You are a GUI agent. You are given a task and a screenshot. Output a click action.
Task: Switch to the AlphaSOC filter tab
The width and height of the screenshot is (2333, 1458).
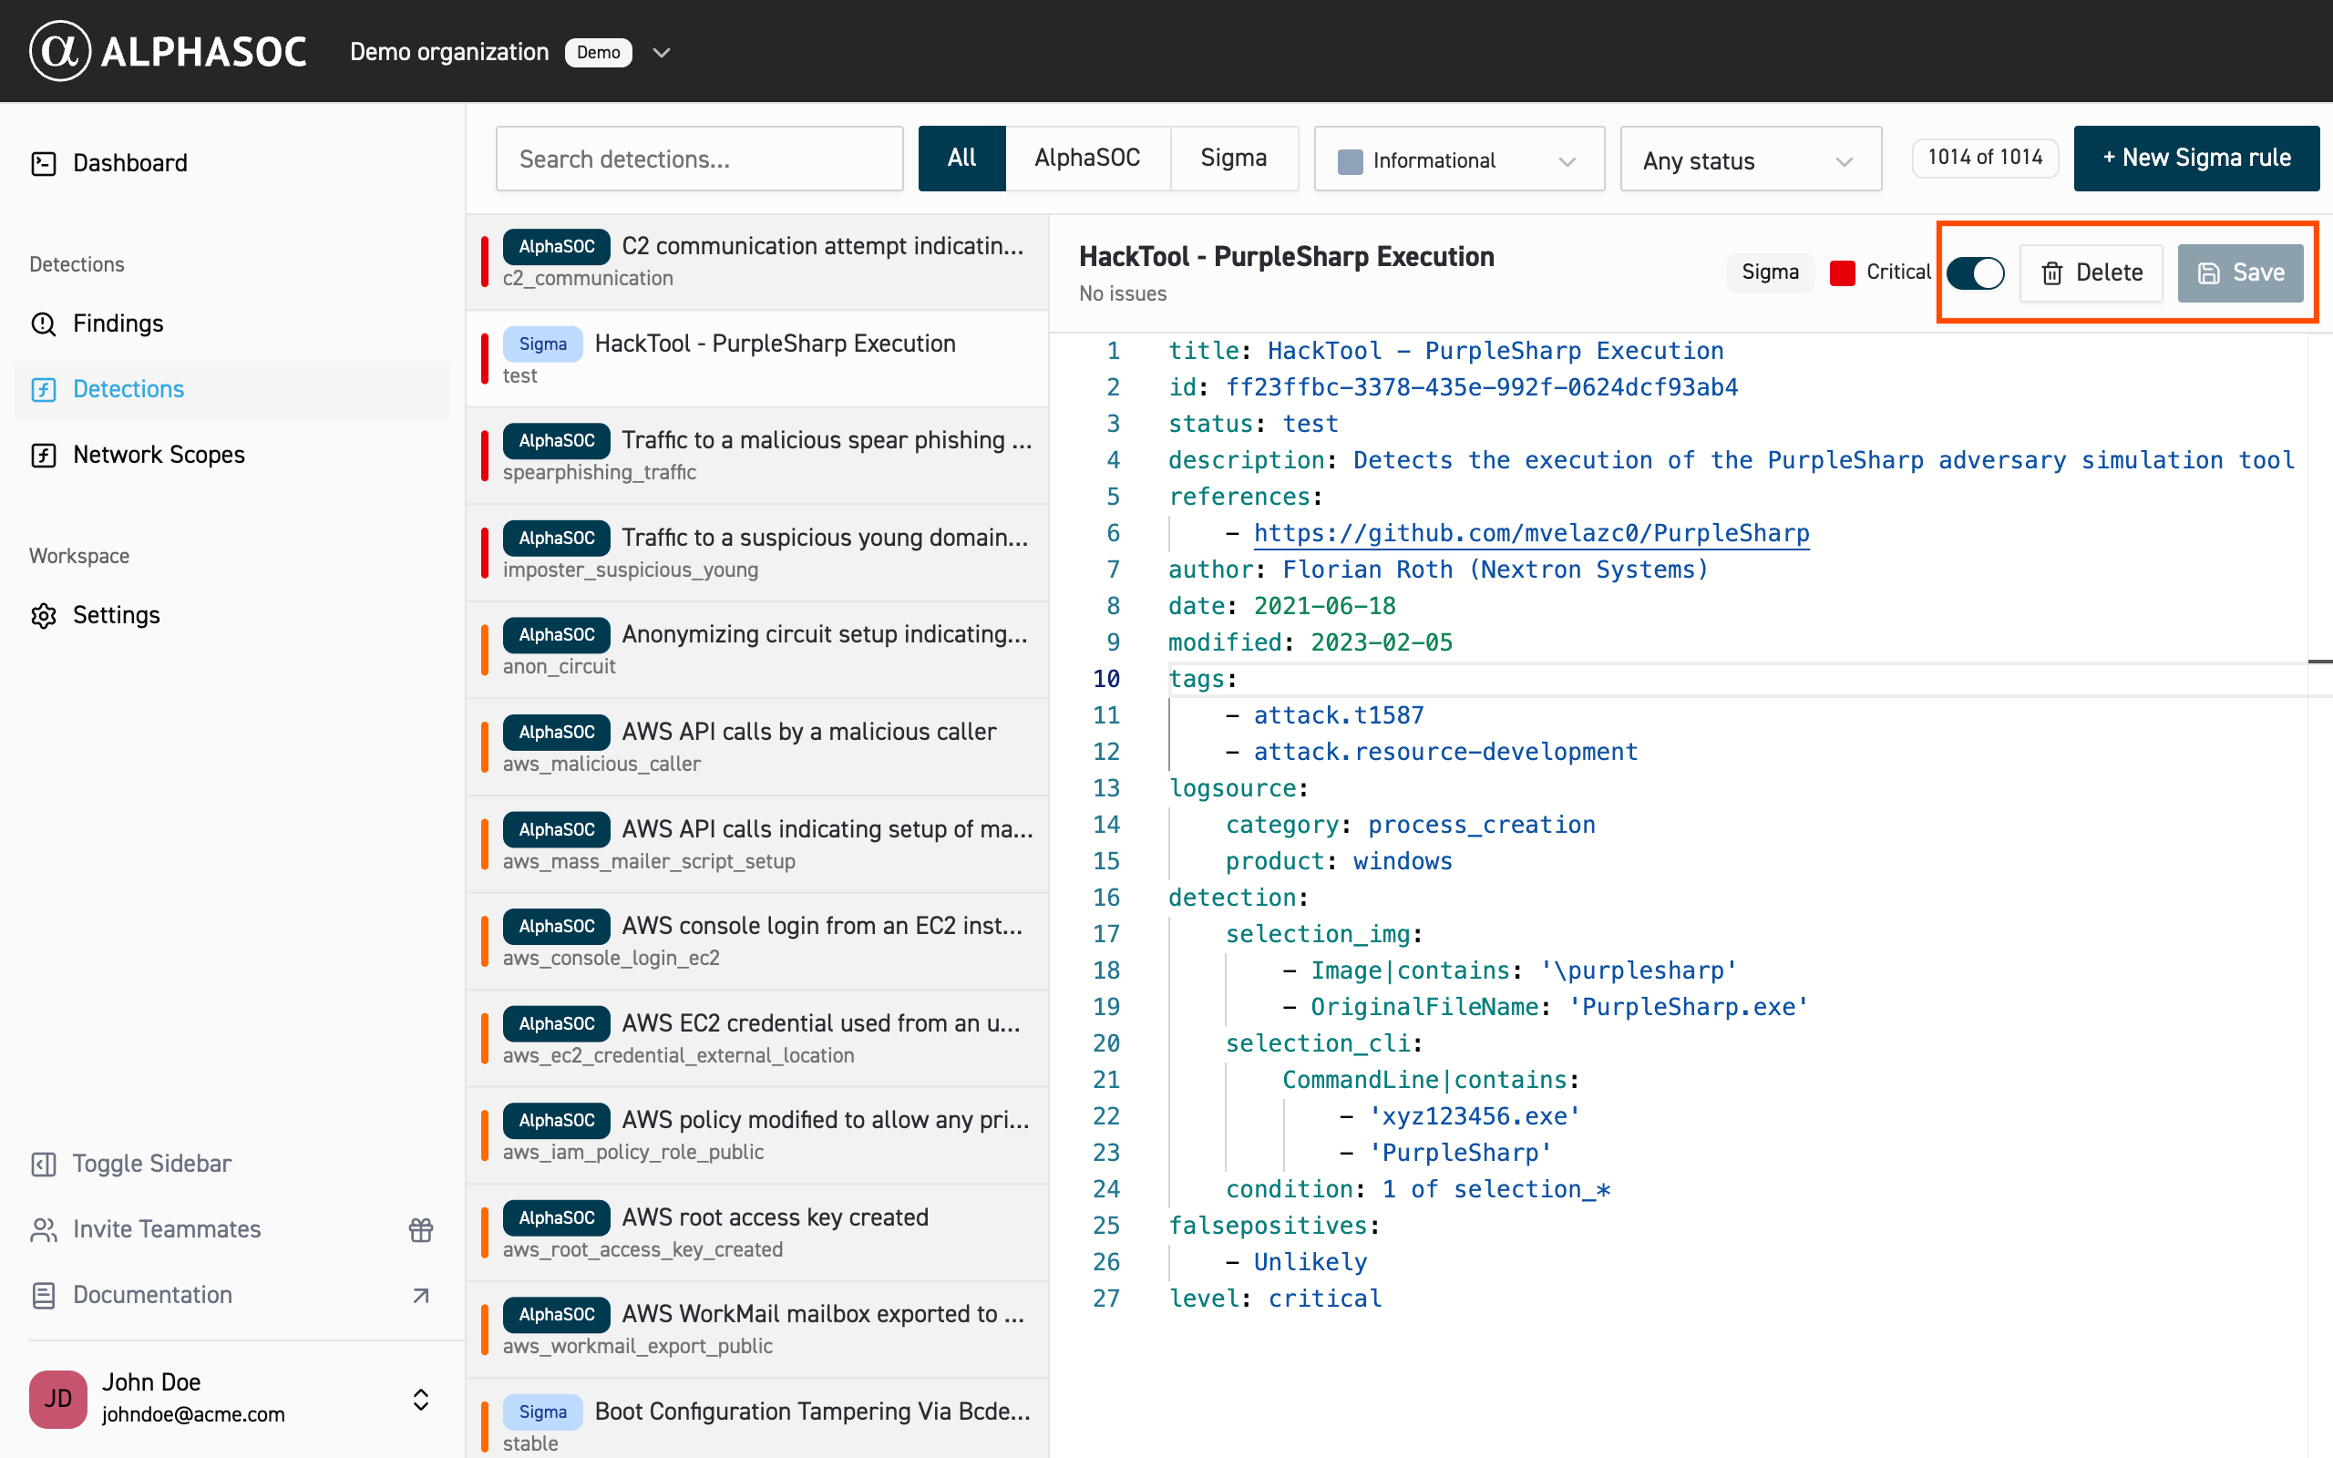1087,159
